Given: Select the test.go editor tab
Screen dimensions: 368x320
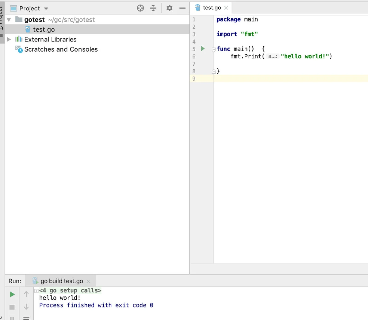Looking at the screenshot, I should coord(212,8).
